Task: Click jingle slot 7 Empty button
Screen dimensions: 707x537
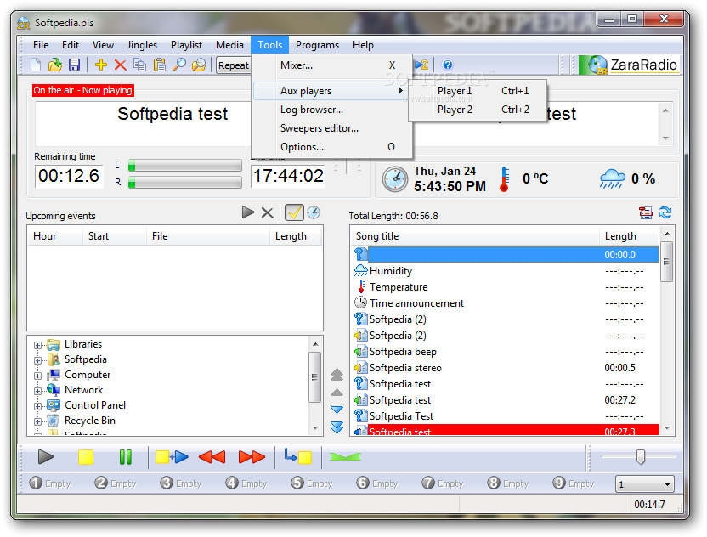Action: click(x=443, y=483)
